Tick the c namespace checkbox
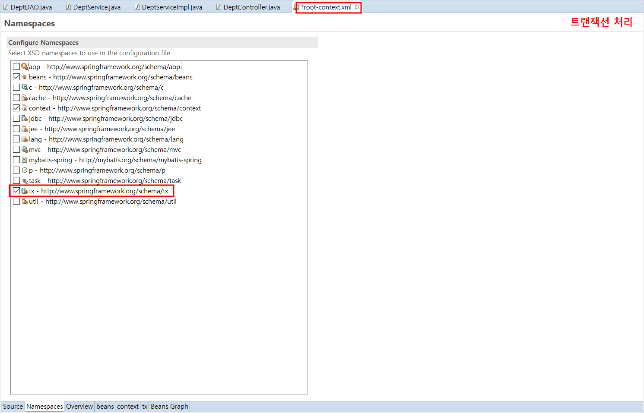Image resolution: width=644 pixels, height=413 pixels. pyautogui.click(x=16, y=87)
